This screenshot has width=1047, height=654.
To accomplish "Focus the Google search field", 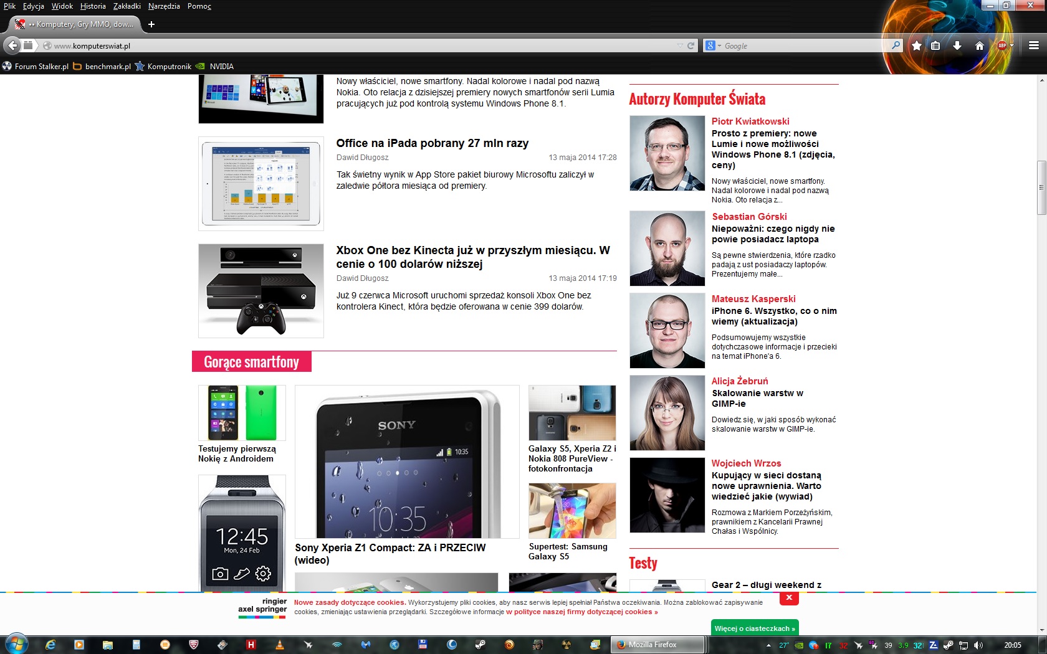I will pyautogui.click(x=804, y=46).
